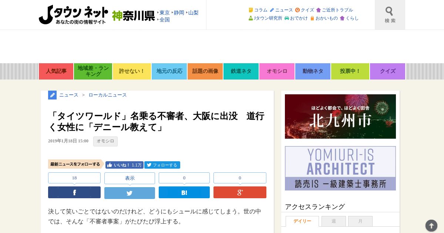Open the 北九州市 fireworks banner ad
The image size is (444, 233).
[340, 116]
